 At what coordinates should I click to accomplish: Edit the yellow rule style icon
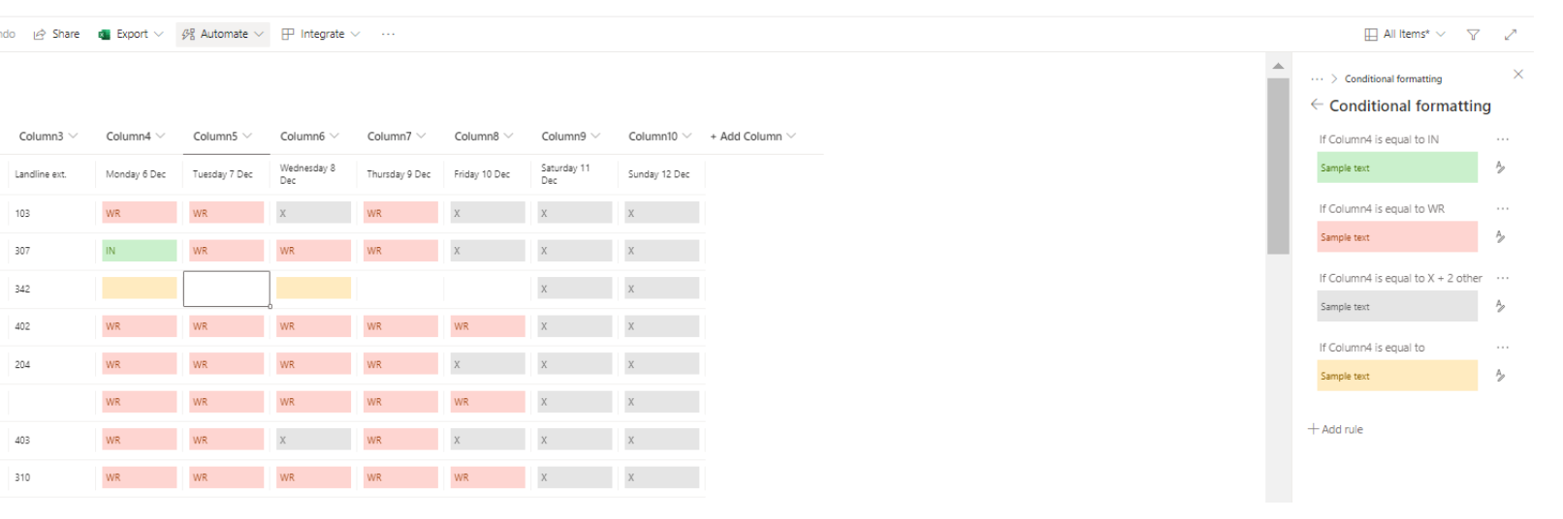[1500, 375]
